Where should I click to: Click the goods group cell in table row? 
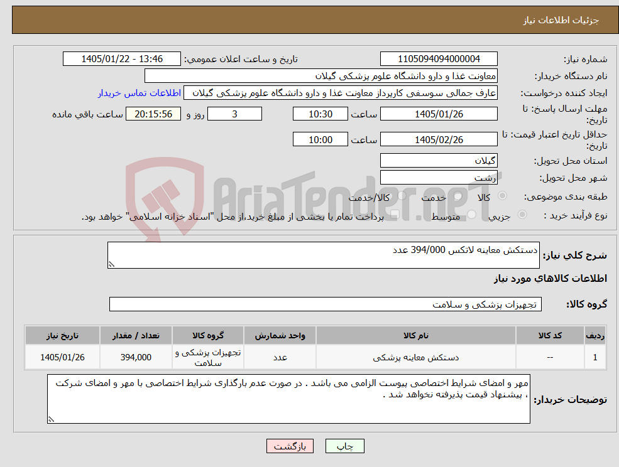tap(208, 357)
